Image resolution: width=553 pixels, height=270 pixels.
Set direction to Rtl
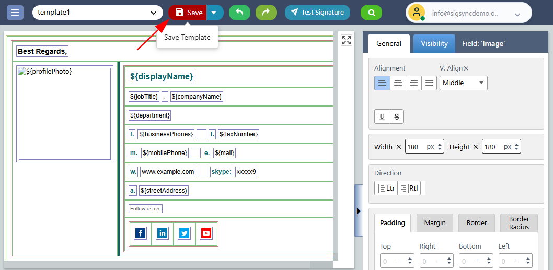(409, 188)
